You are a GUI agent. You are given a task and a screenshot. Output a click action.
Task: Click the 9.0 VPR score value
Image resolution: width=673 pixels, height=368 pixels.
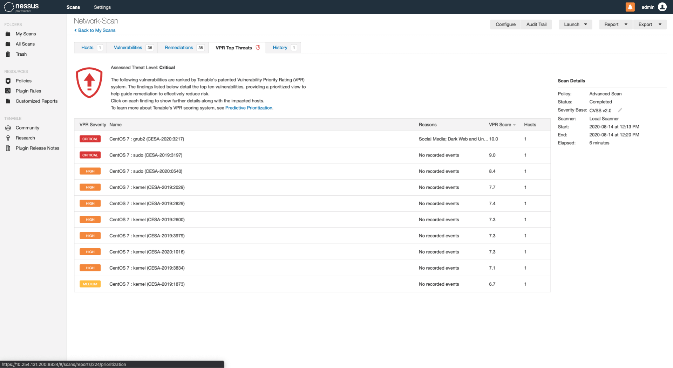point(492,155)
